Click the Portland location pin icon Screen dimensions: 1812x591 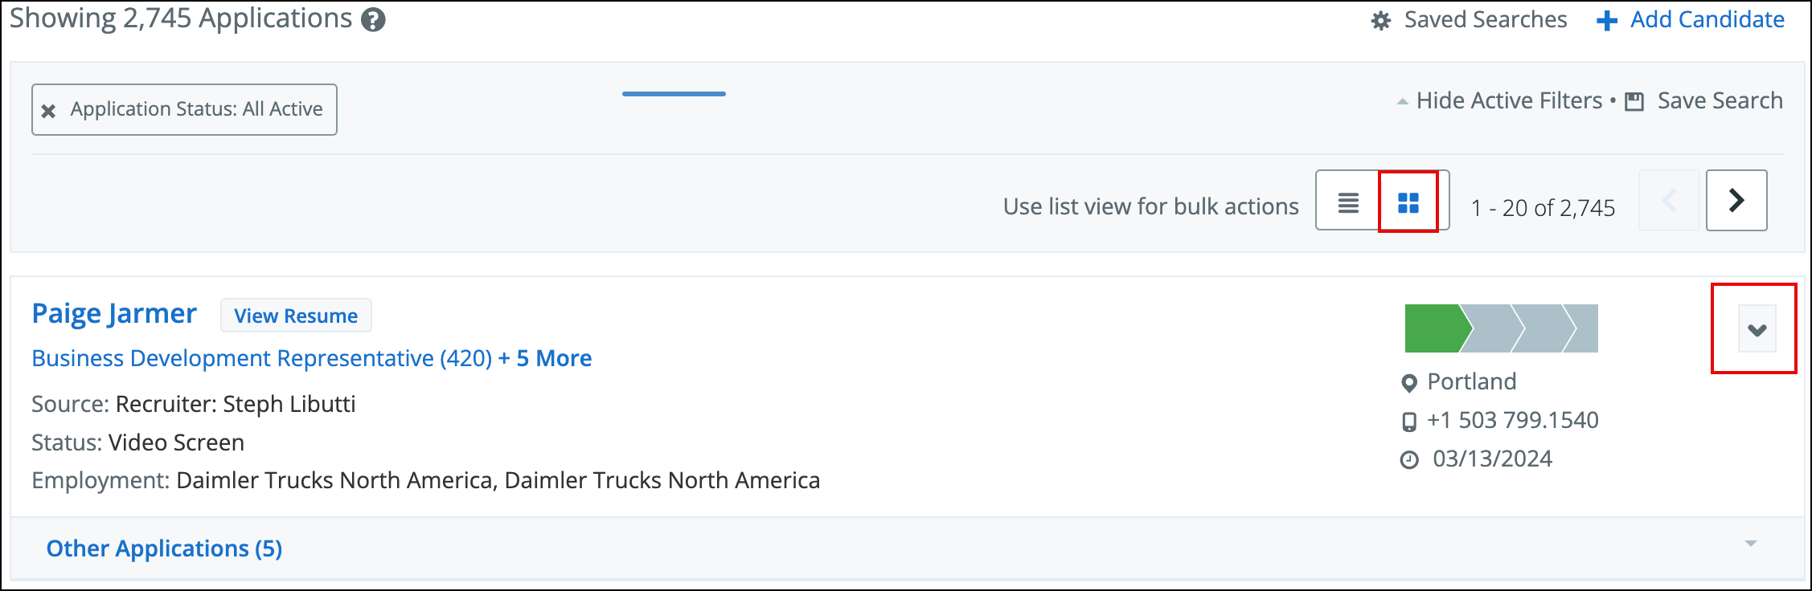point(1409,383)
